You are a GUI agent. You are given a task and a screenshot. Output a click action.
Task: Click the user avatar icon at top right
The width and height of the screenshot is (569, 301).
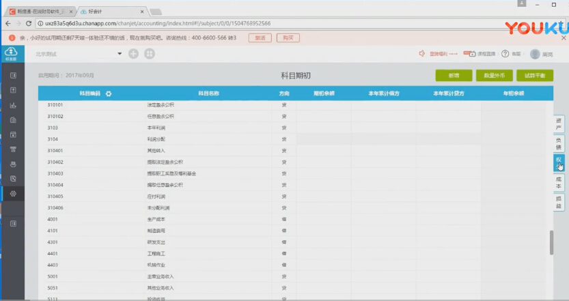535,54
